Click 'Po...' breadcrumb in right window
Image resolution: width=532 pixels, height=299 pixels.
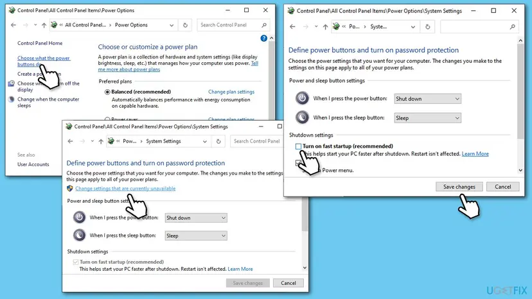click(354, 27)
